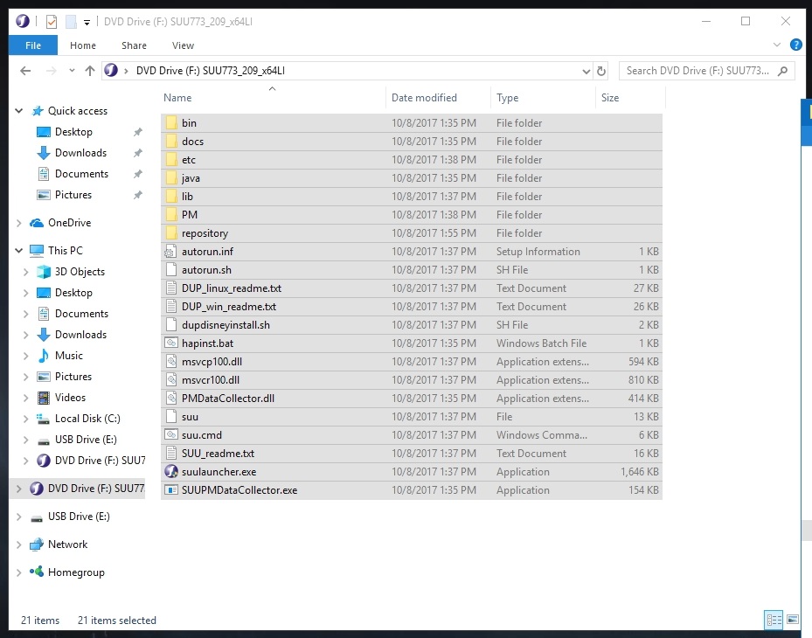
Task: Collapse the Quick access tree node
Action: pyautogui.click(x=19, y=111)
